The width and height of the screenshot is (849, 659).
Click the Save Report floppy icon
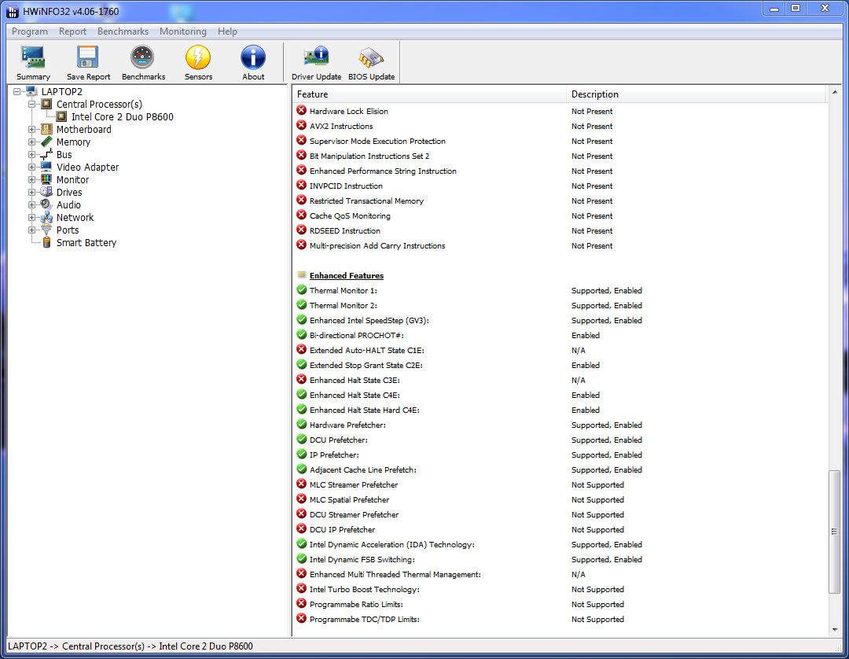pos(88,62)
